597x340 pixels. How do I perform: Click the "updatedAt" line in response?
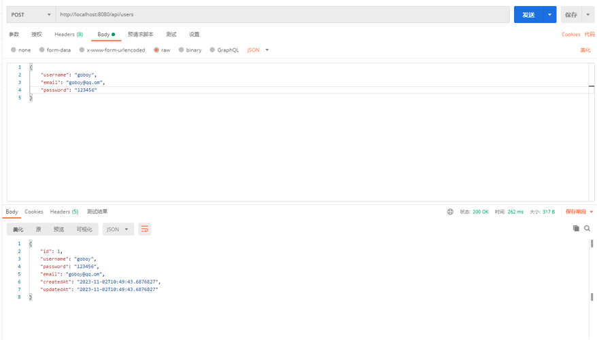click(x=99, y=290)
